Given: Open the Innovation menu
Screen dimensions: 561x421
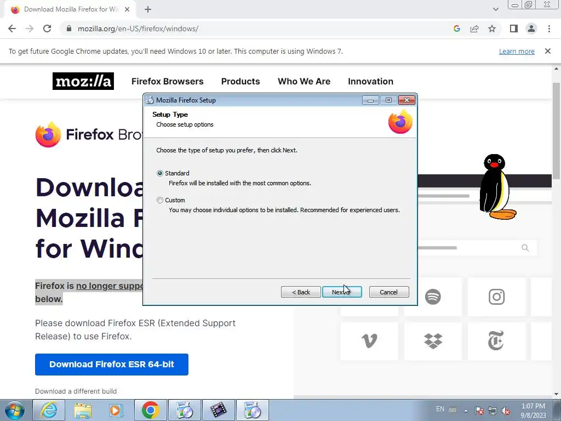Looking at the screenshot, I should [371, 81].
